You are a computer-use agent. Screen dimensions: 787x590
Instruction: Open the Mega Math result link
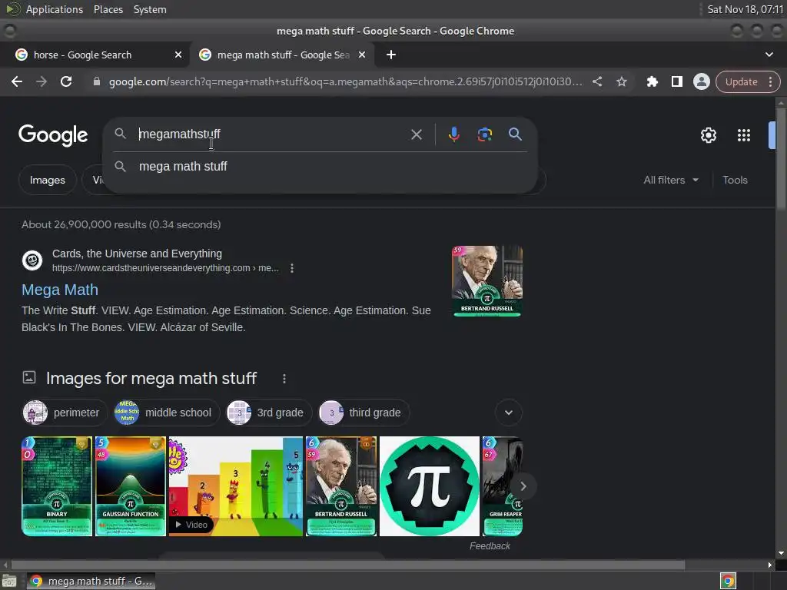coord(60,290)
